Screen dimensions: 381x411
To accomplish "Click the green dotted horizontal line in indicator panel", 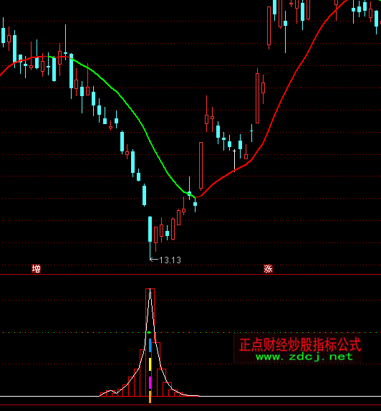I will point(190,333).
